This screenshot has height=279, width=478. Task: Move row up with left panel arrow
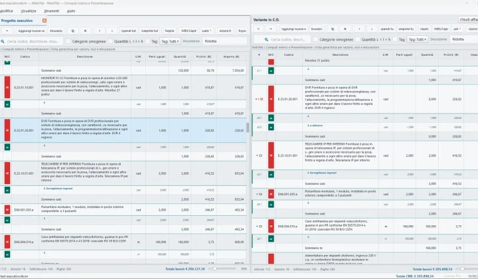[100, 31]
